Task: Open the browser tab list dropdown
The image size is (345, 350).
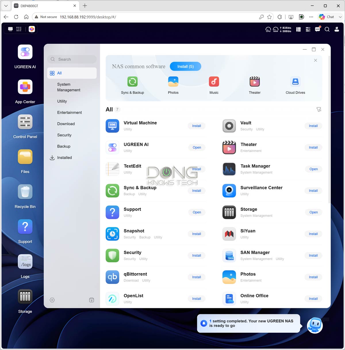Action: pyautogui.click(x=6, y=6)
